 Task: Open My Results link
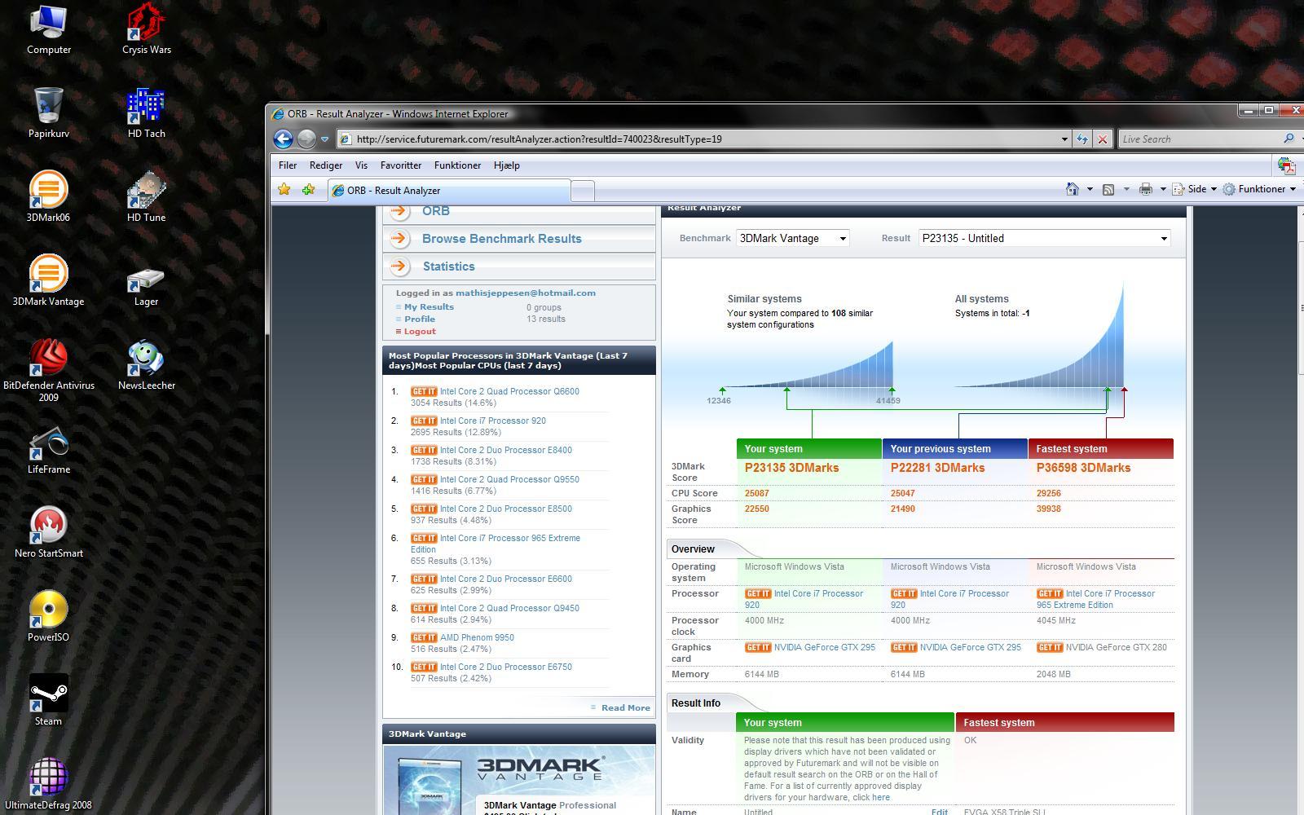tap(429, 307)
